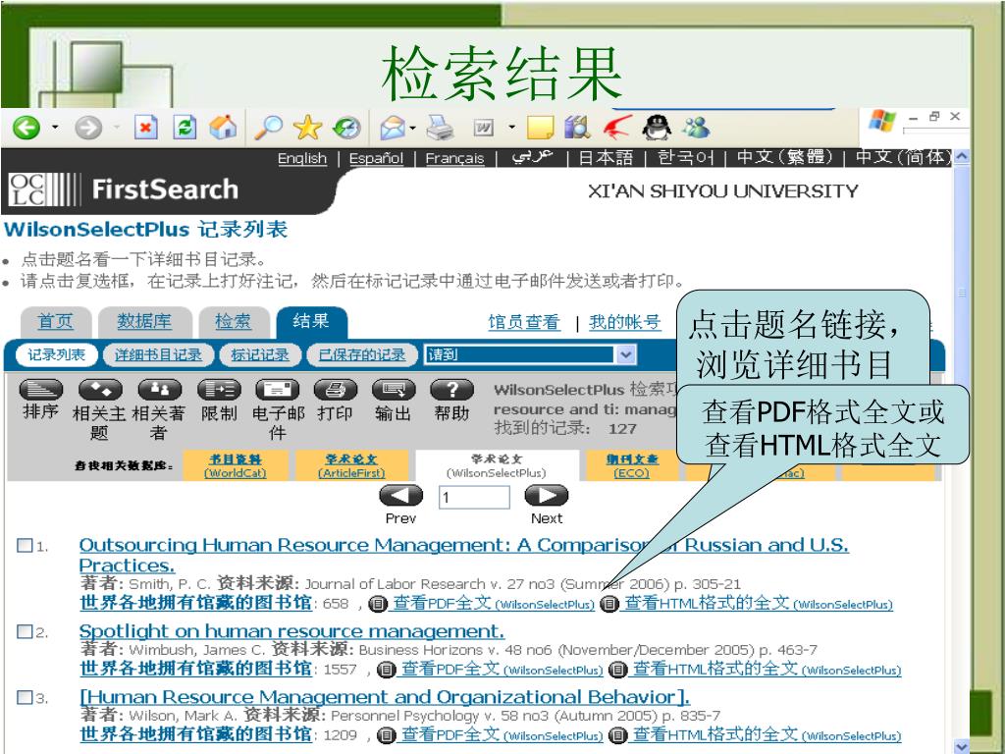
Task: Select the 结果 results tab
Action: tap(311, 321)
